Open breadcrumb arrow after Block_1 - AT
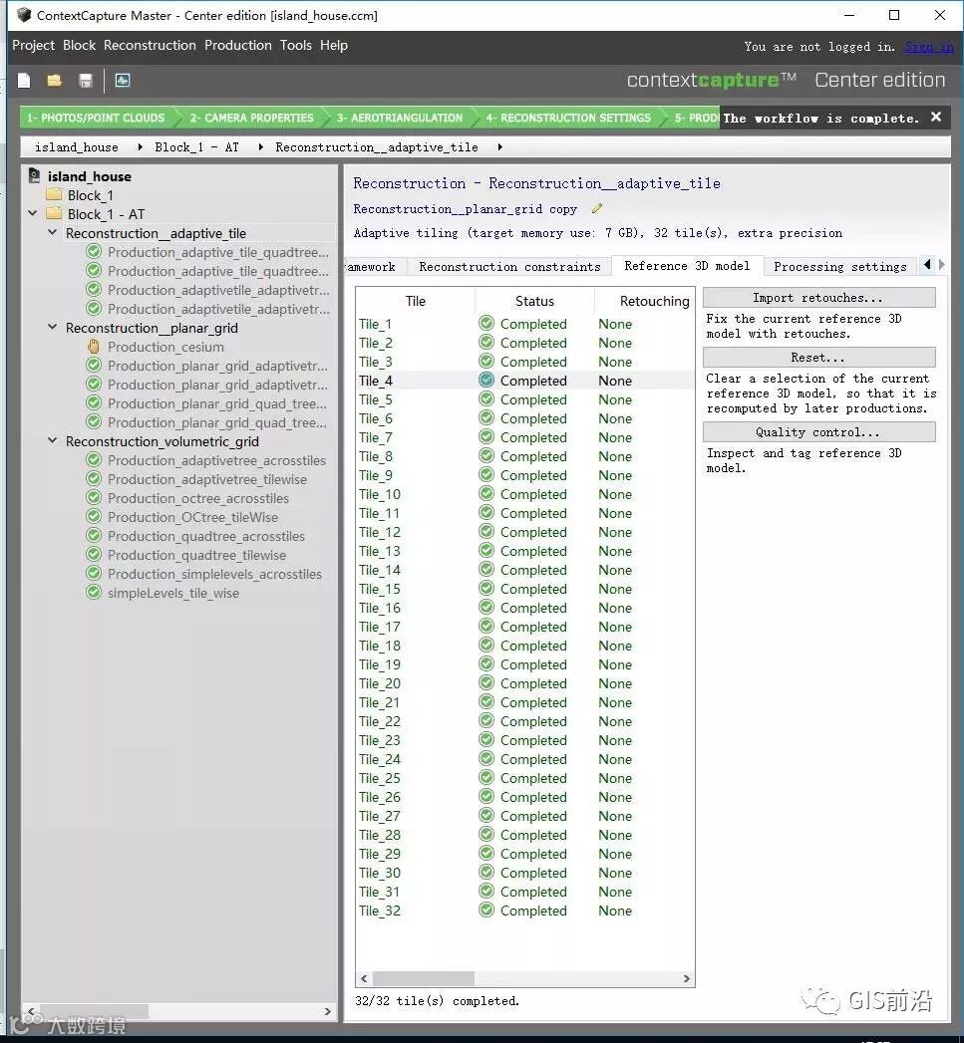This screenshot has width=964, height=1043. tap(260, 147)
